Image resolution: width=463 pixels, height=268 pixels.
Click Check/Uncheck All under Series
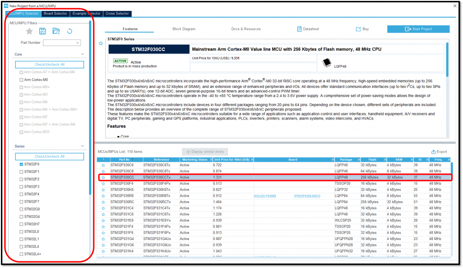[50, 157]
